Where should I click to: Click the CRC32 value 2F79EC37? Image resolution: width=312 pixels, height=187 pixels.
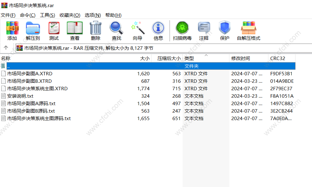point(281,88)
